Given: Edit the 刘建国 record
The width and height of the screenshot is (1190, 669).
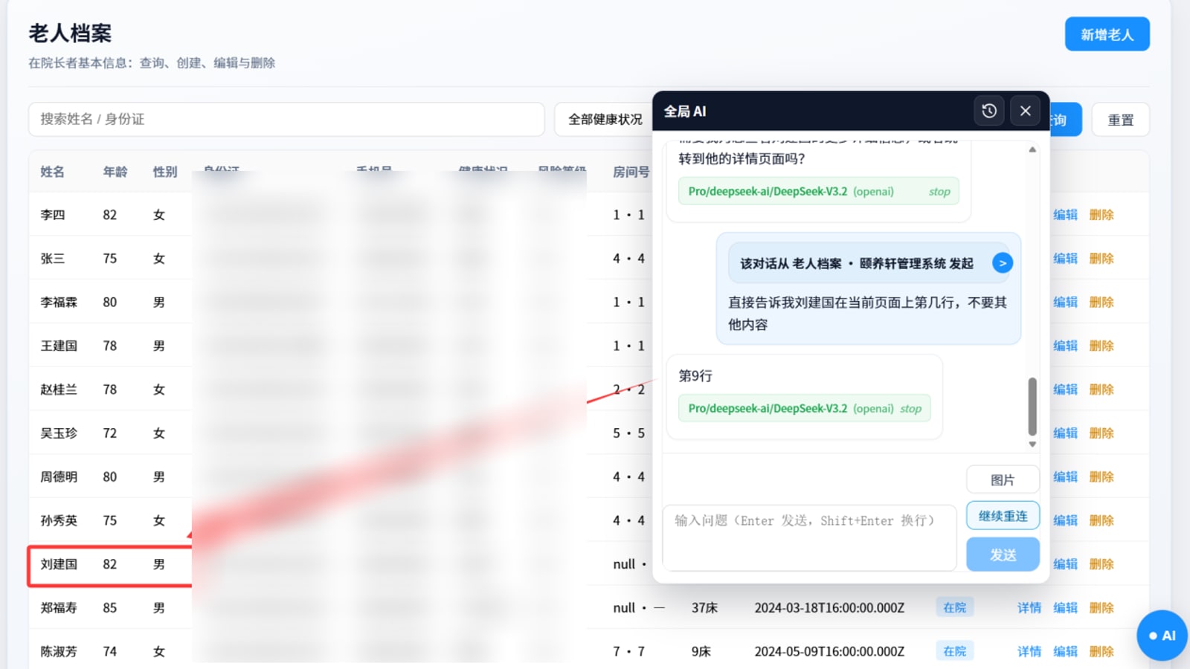Looking at the screenshot, I should [1065, 564].
